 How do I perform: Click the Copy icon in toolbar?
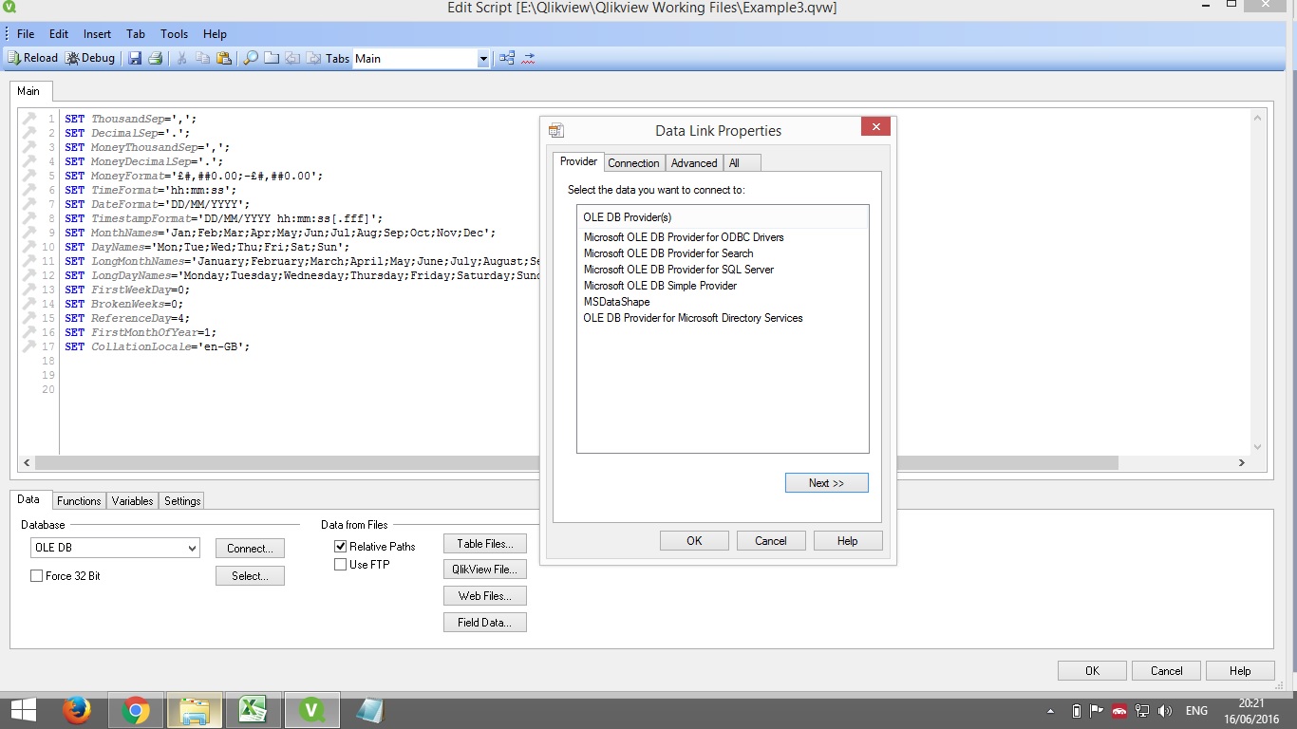pyautogui.click(x=203, y=58)
